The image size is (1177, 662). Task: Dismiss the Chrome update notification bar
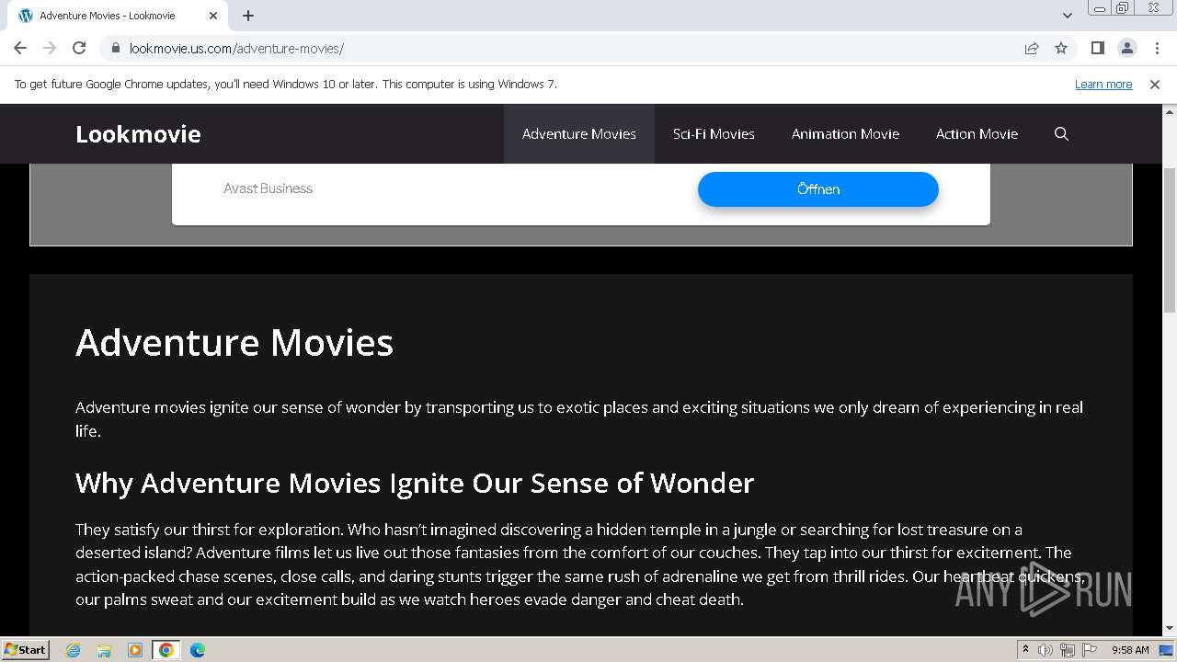click(1155, 85)
